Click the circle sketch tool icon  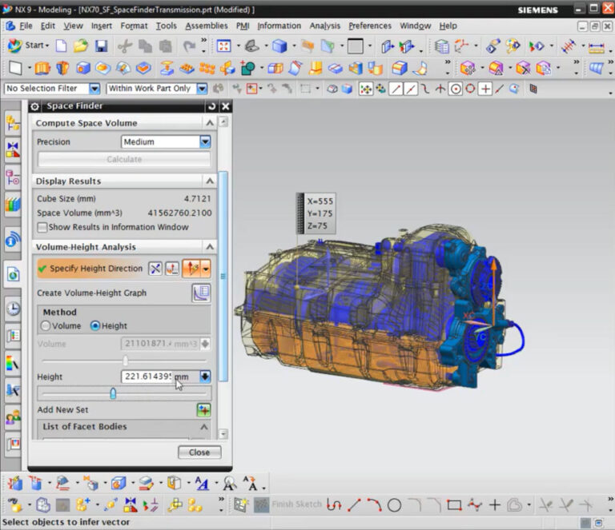(x=394, y=505)
